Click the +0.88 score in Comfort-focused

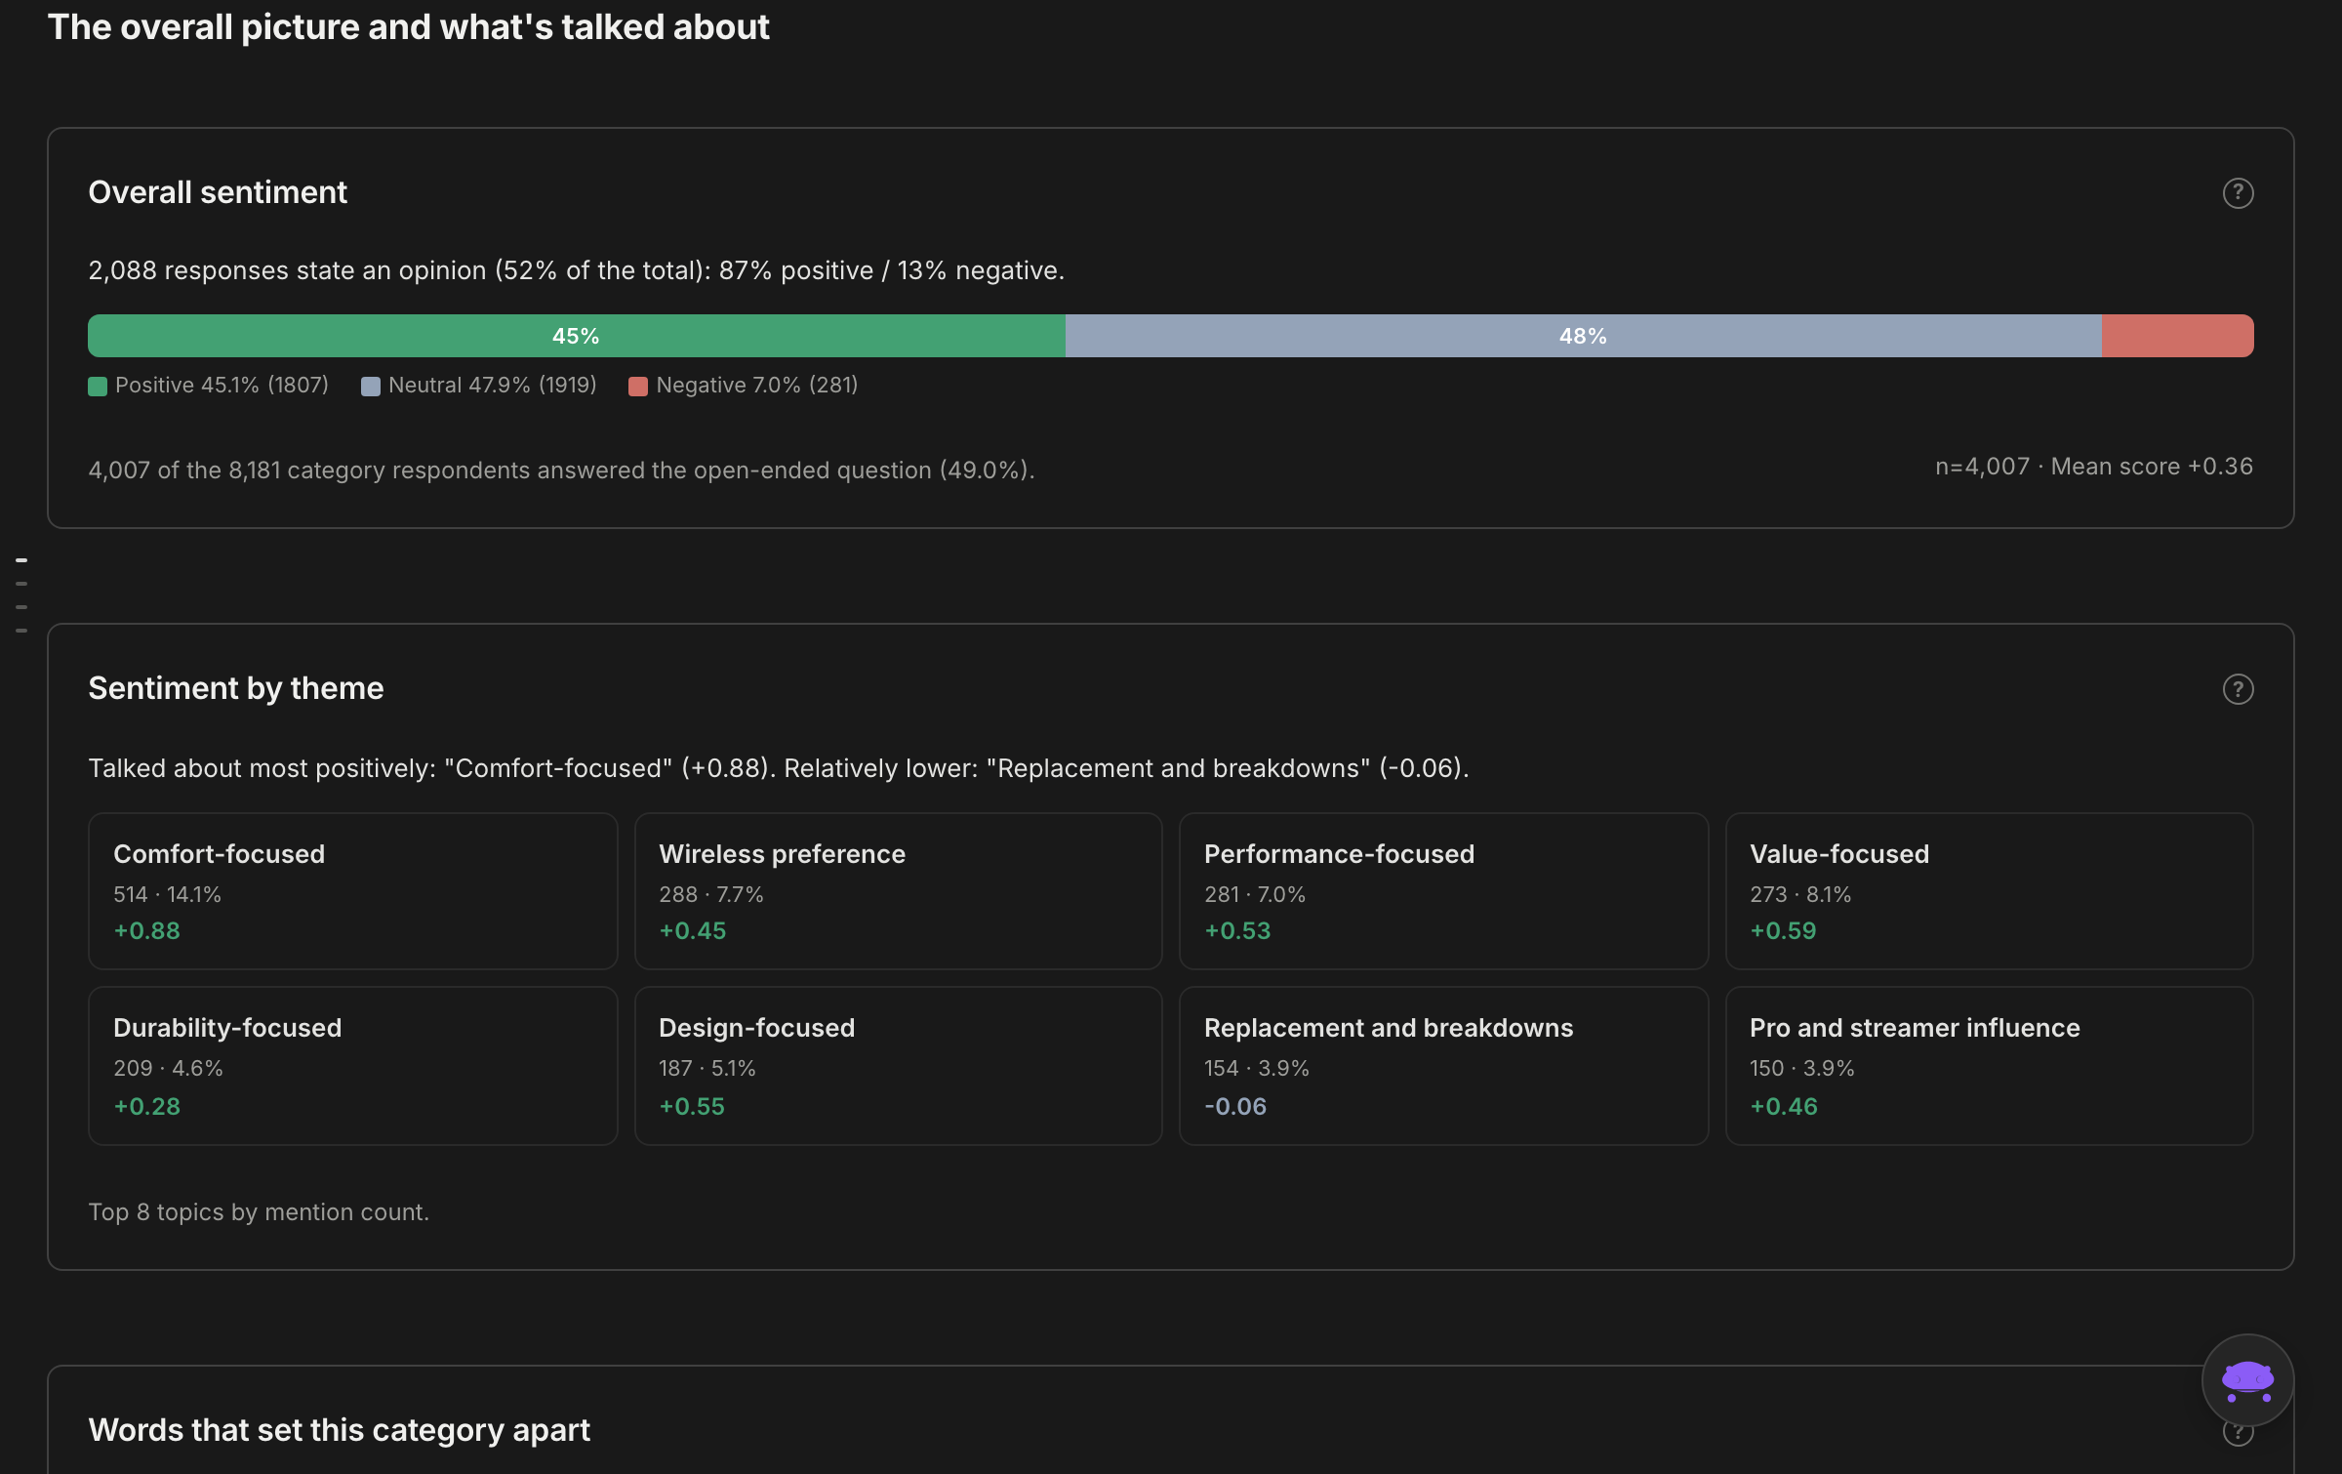click(x=147, y=931)
